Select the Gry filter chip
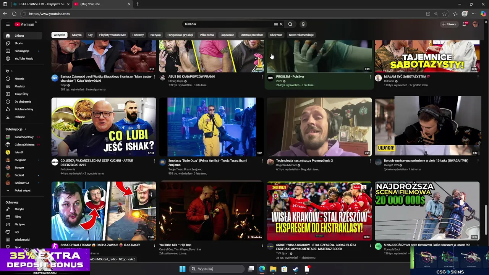Viewport: 489px width, 275px height. [x=91, y=35]
